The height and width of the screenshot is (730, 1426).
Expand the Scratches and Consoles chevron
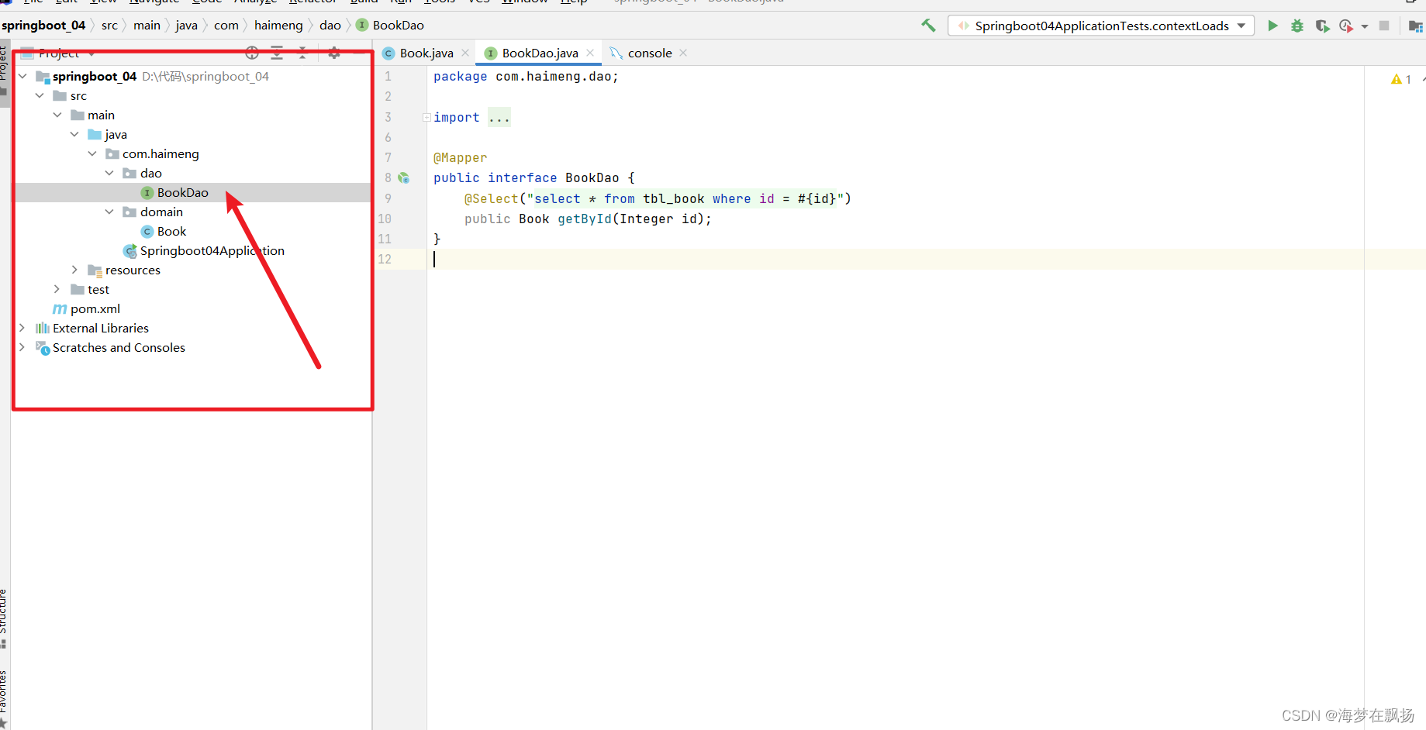(x=22, y=347)
